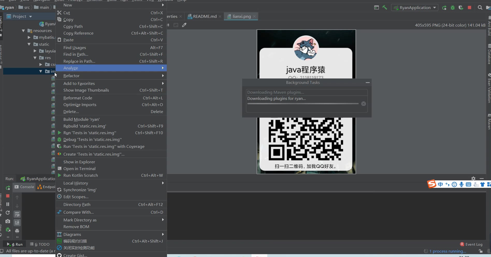Open the Maven side panel

(489, 122)
